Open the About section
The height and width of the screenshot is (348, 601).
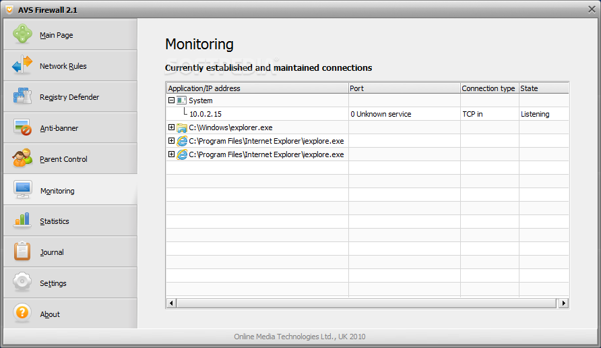point(70,314)
